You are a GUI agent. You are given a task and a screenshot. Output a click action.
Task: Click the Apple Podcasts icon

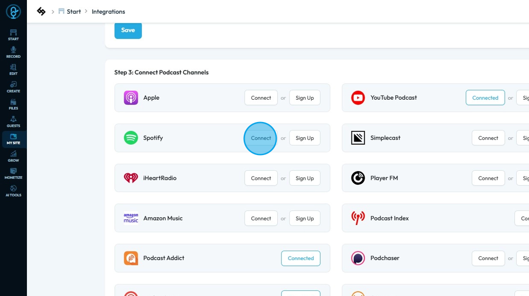[131, 98]
